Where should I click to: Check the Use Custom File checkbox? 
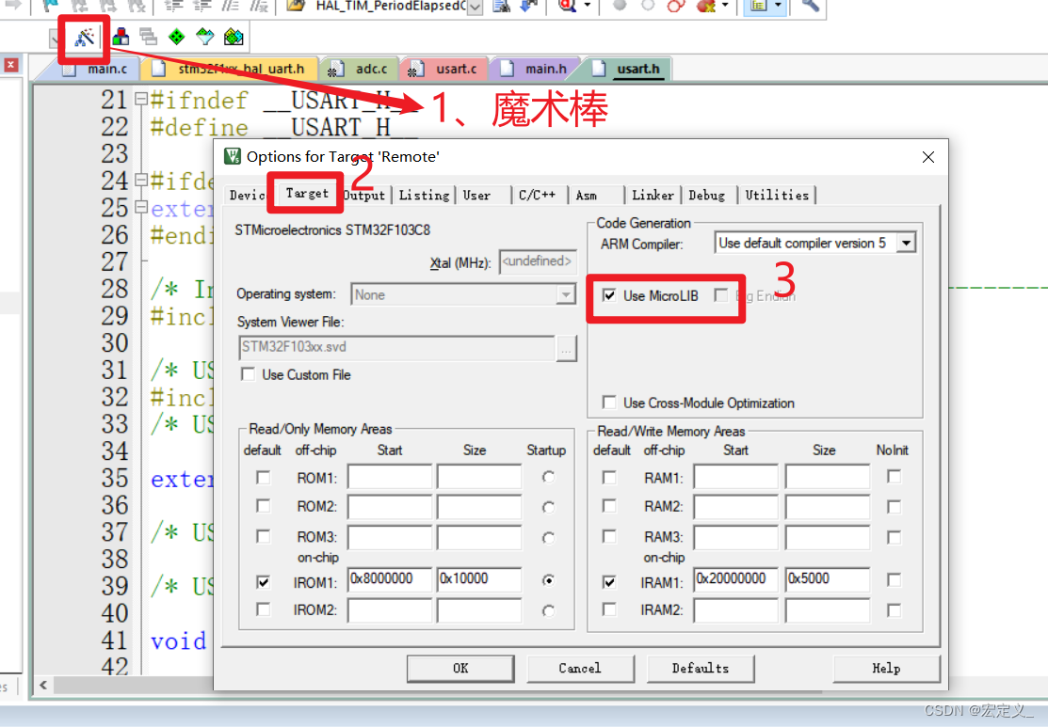247,372
